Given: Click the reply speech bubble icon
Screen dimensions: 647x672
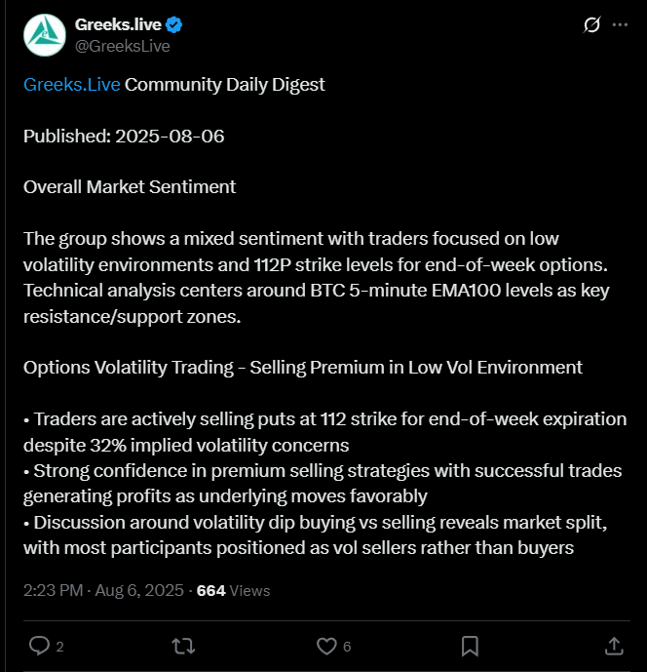Looking at the screenshot, I should pos(39,646).
